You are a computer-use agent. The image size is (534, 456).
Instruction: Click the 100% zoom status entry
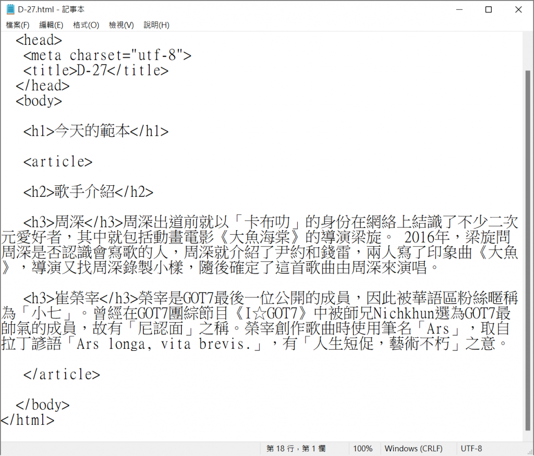(363, 449)
